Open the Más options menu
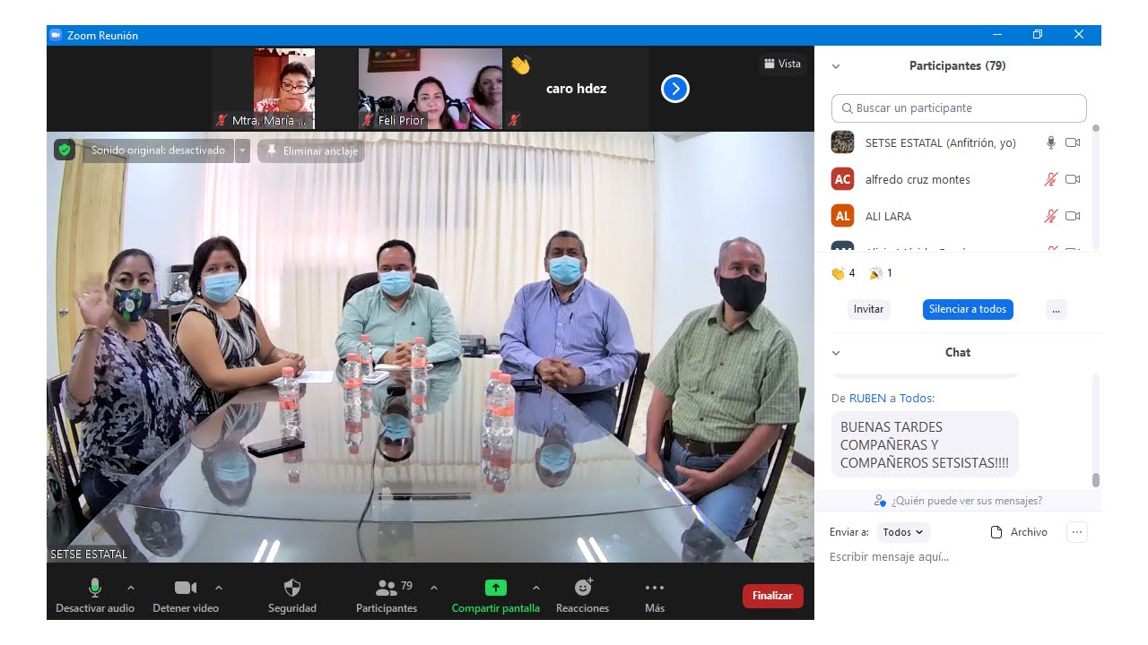 point(655,596)
